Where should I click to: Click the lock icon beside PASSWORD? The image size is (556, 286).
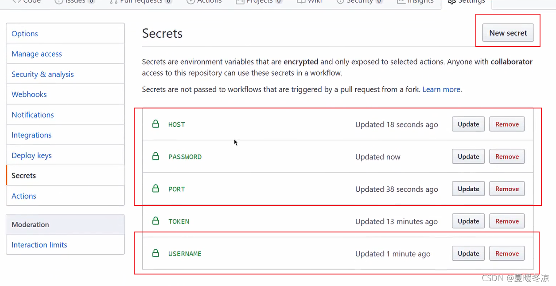coord(156,156)
